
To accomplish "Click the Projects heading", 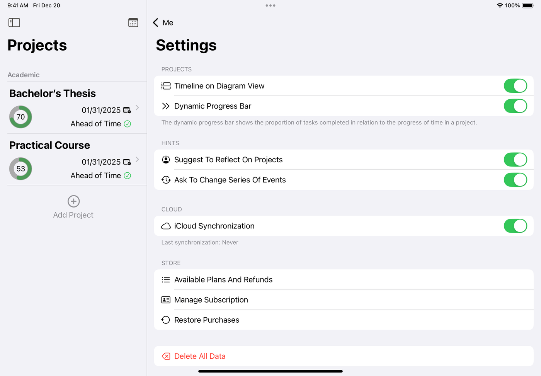I will tap(37, 45).
